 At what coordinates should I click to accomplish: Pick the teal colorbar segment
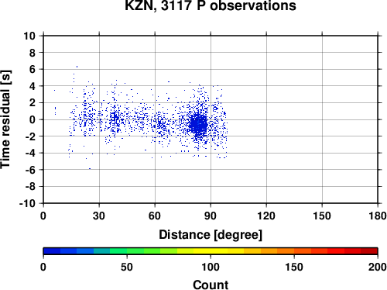(102, 251)
